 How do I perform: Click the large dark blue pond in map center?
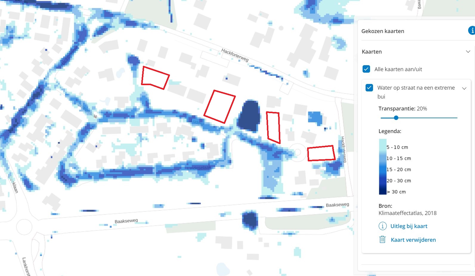(248, 116)
